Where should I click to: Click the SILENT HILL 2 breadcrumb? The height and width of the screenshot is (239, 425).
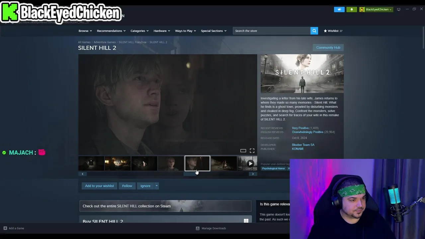[x=158, y=42]
